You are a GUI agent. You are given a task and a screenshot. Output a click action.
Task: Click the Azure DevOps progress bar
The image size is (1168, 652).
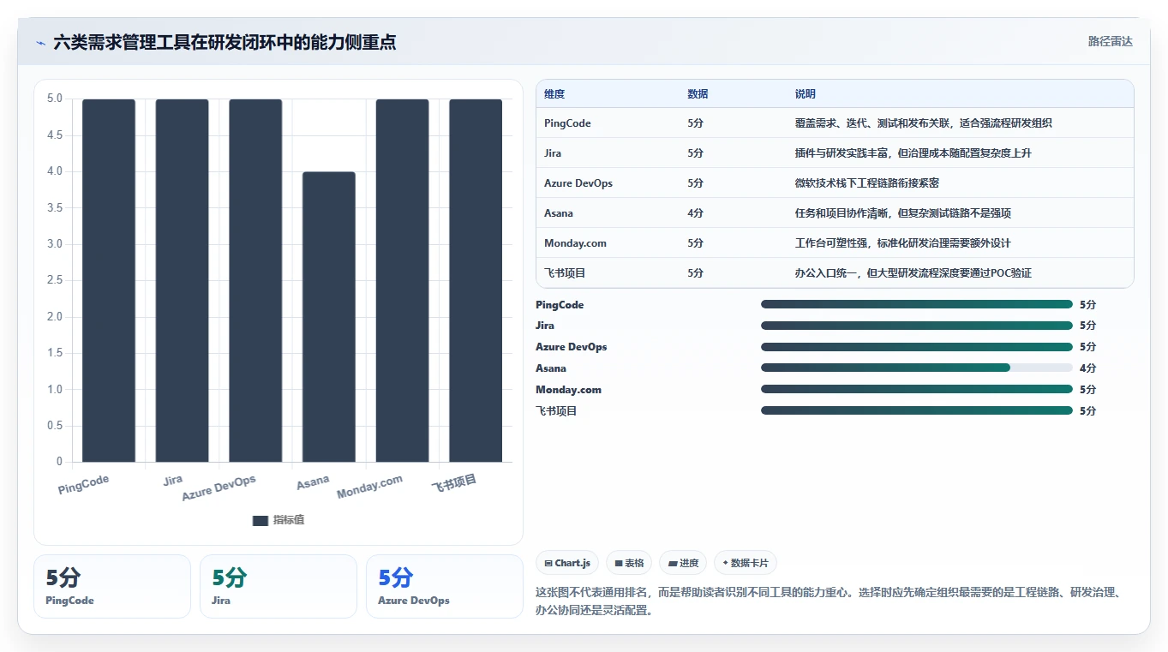tap(917, 347)
